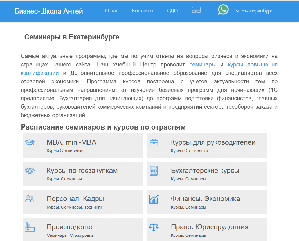Viewport: 299px width, 241px height.
Task: Expand the Екатеринбург city dropdown
Action: (257, 11)
